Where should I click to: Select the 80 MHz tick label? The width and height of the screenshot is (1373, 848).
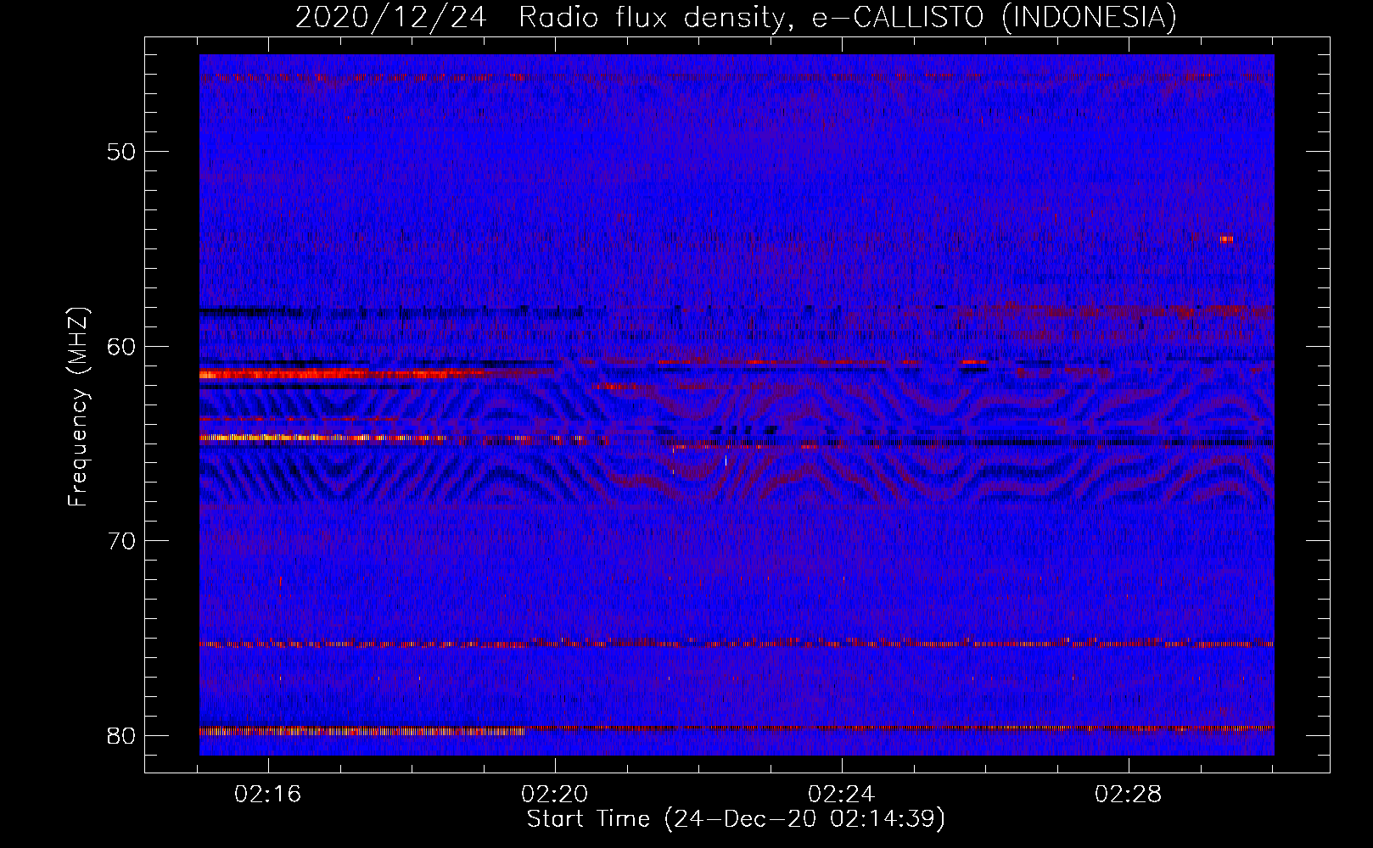(x=121, y=735)
